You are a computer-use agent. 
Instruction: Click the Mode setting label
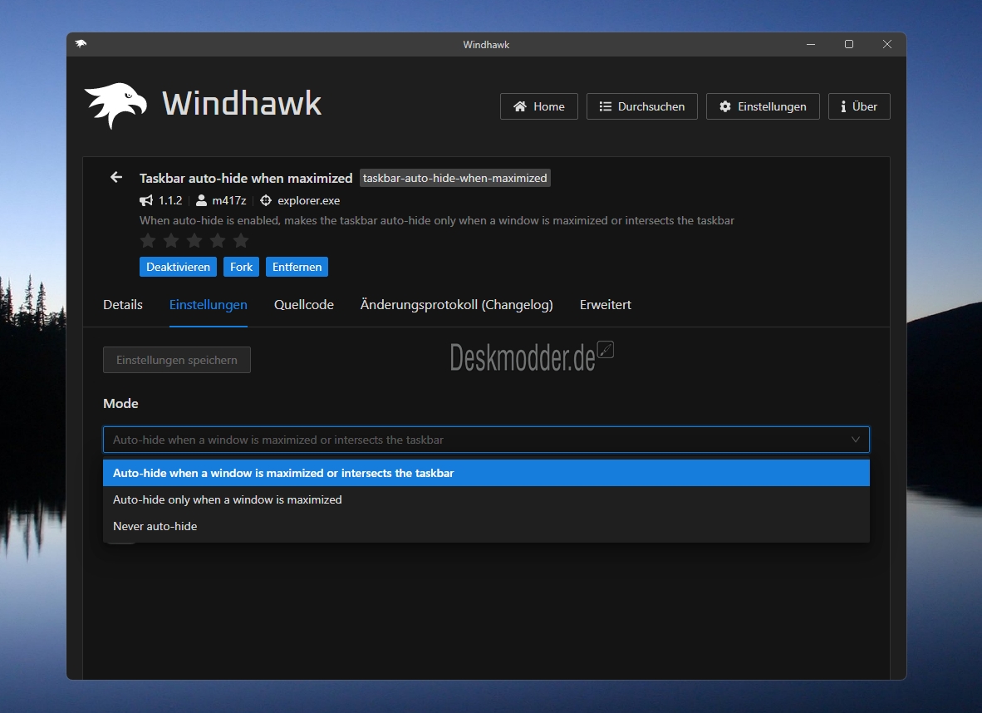click(120, 404)
